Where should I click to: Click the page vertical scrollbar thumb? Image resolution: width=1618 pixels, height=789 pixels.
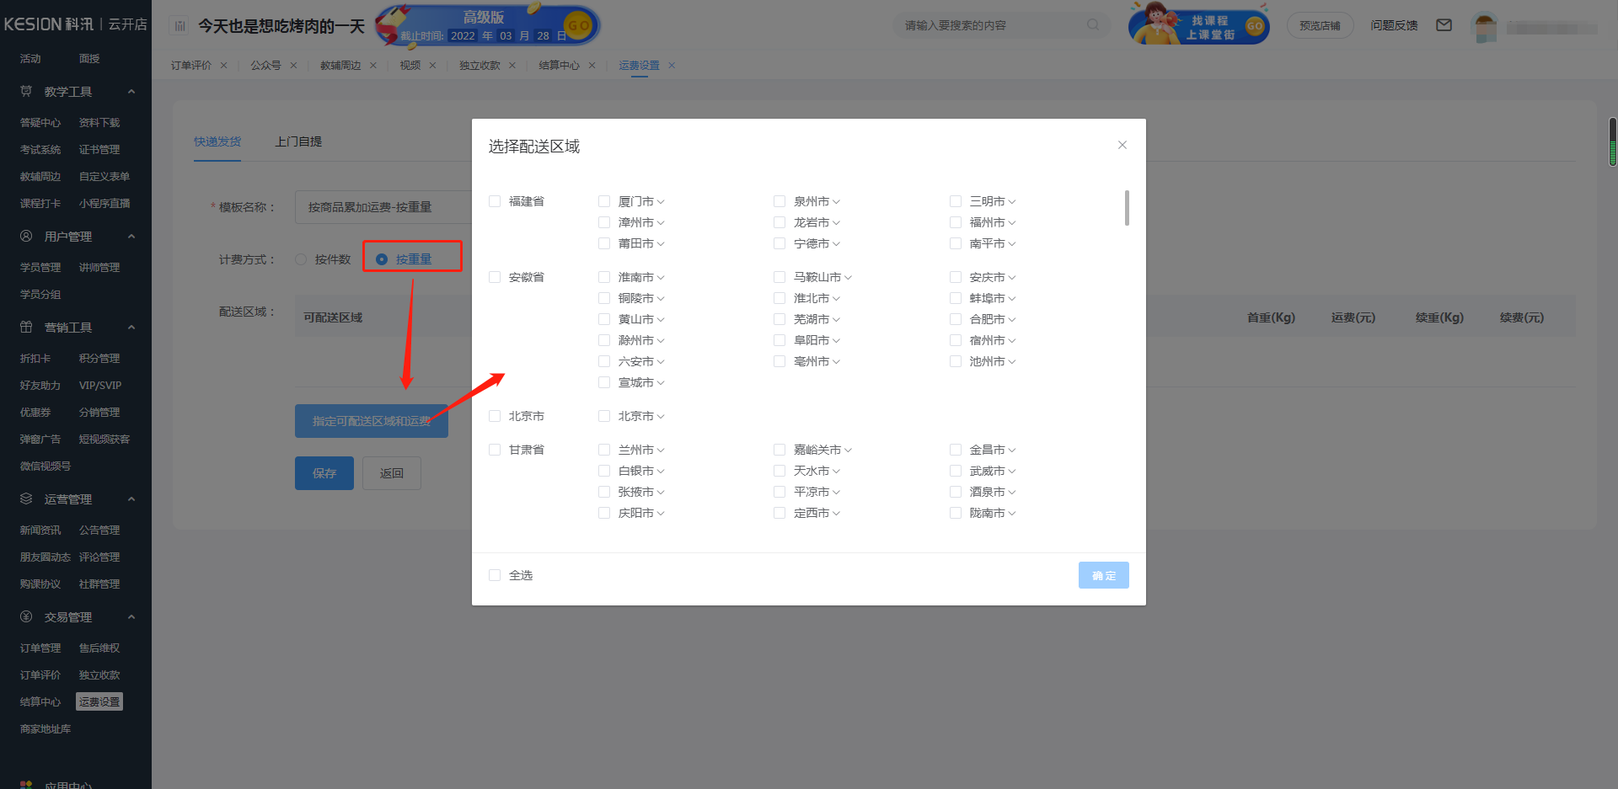pos(1613,141)
